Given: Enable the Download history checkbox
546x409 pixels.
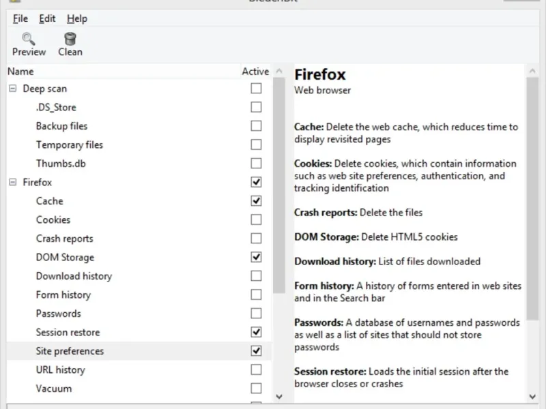Looking at the screenshot, I should click(x=256, y=276).
